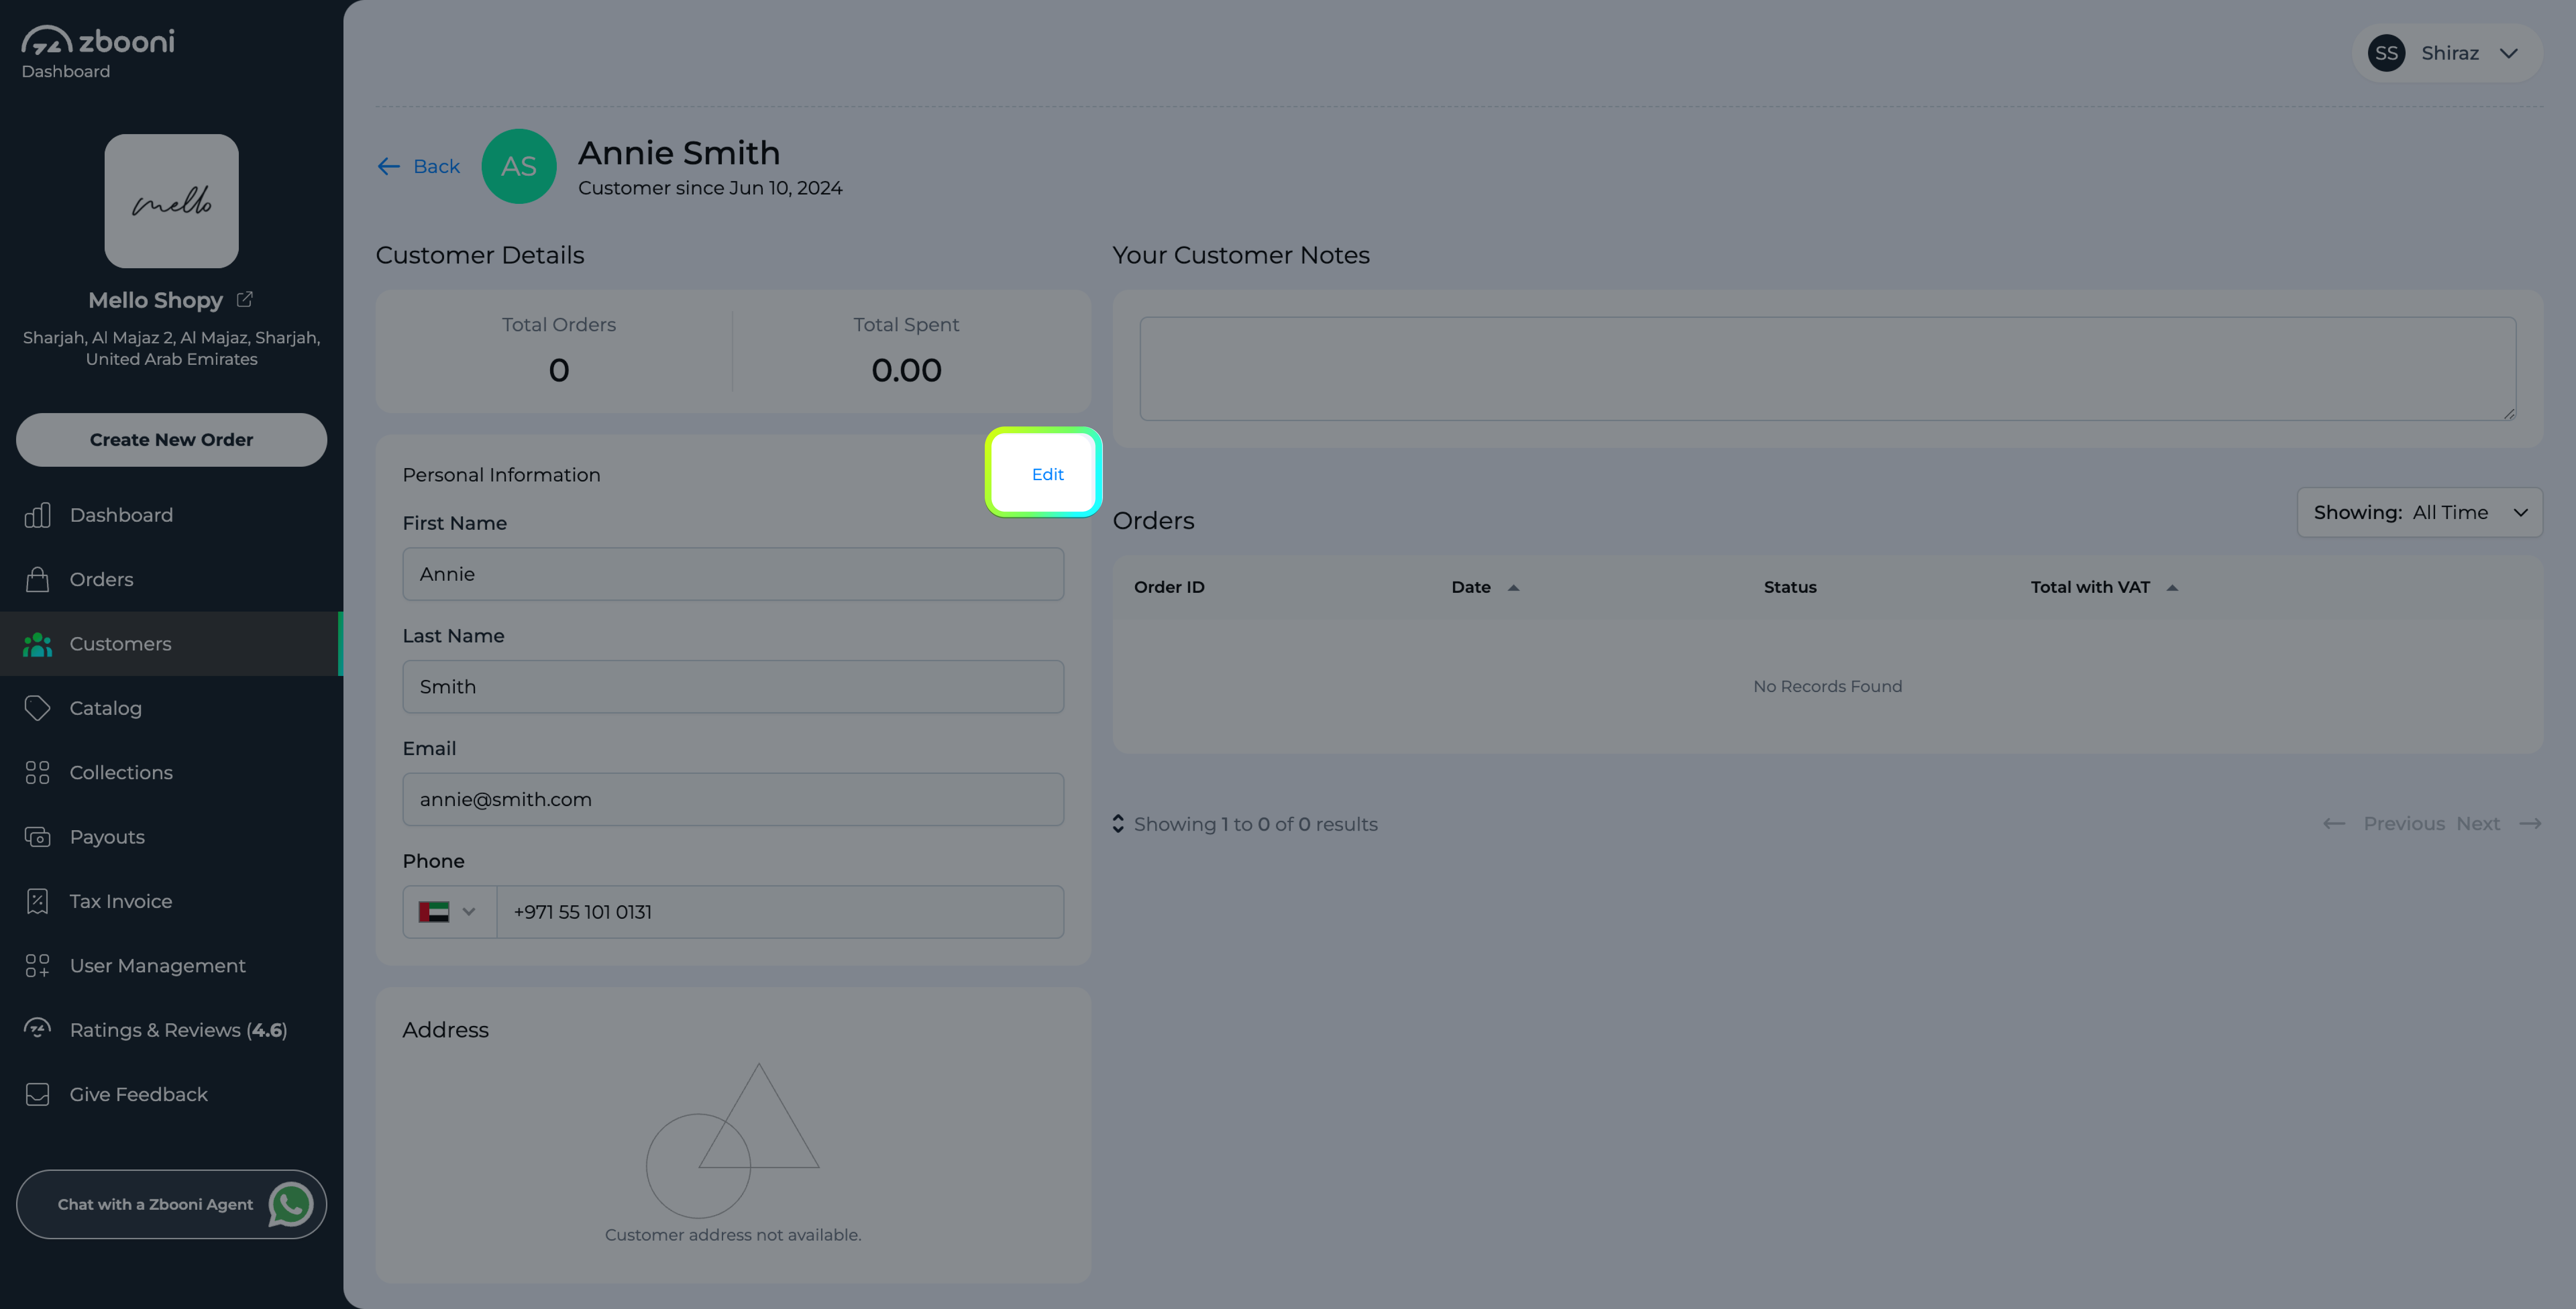Open the results-per-page selector arrows

[1118, 824]
